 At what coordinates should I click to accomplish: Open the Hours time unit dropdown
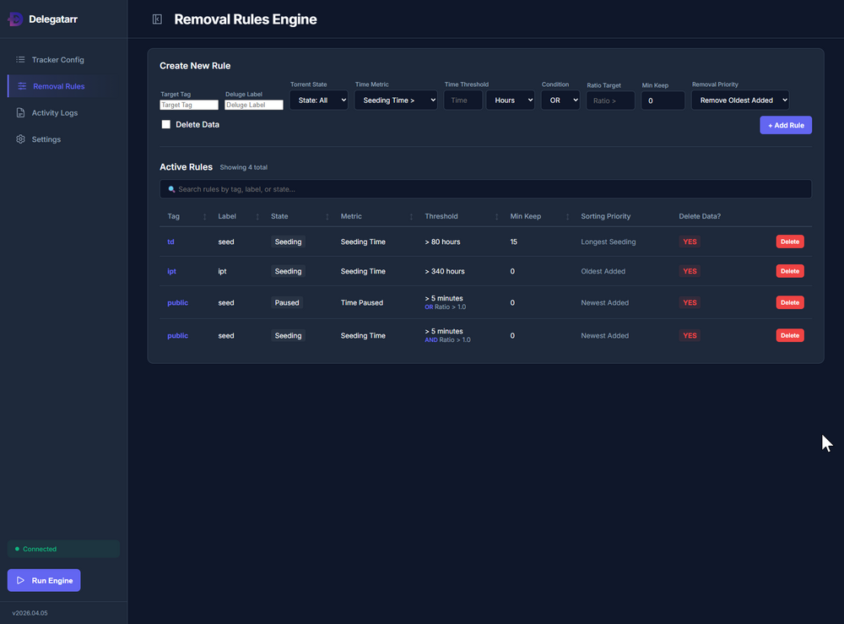pos(511,100)
